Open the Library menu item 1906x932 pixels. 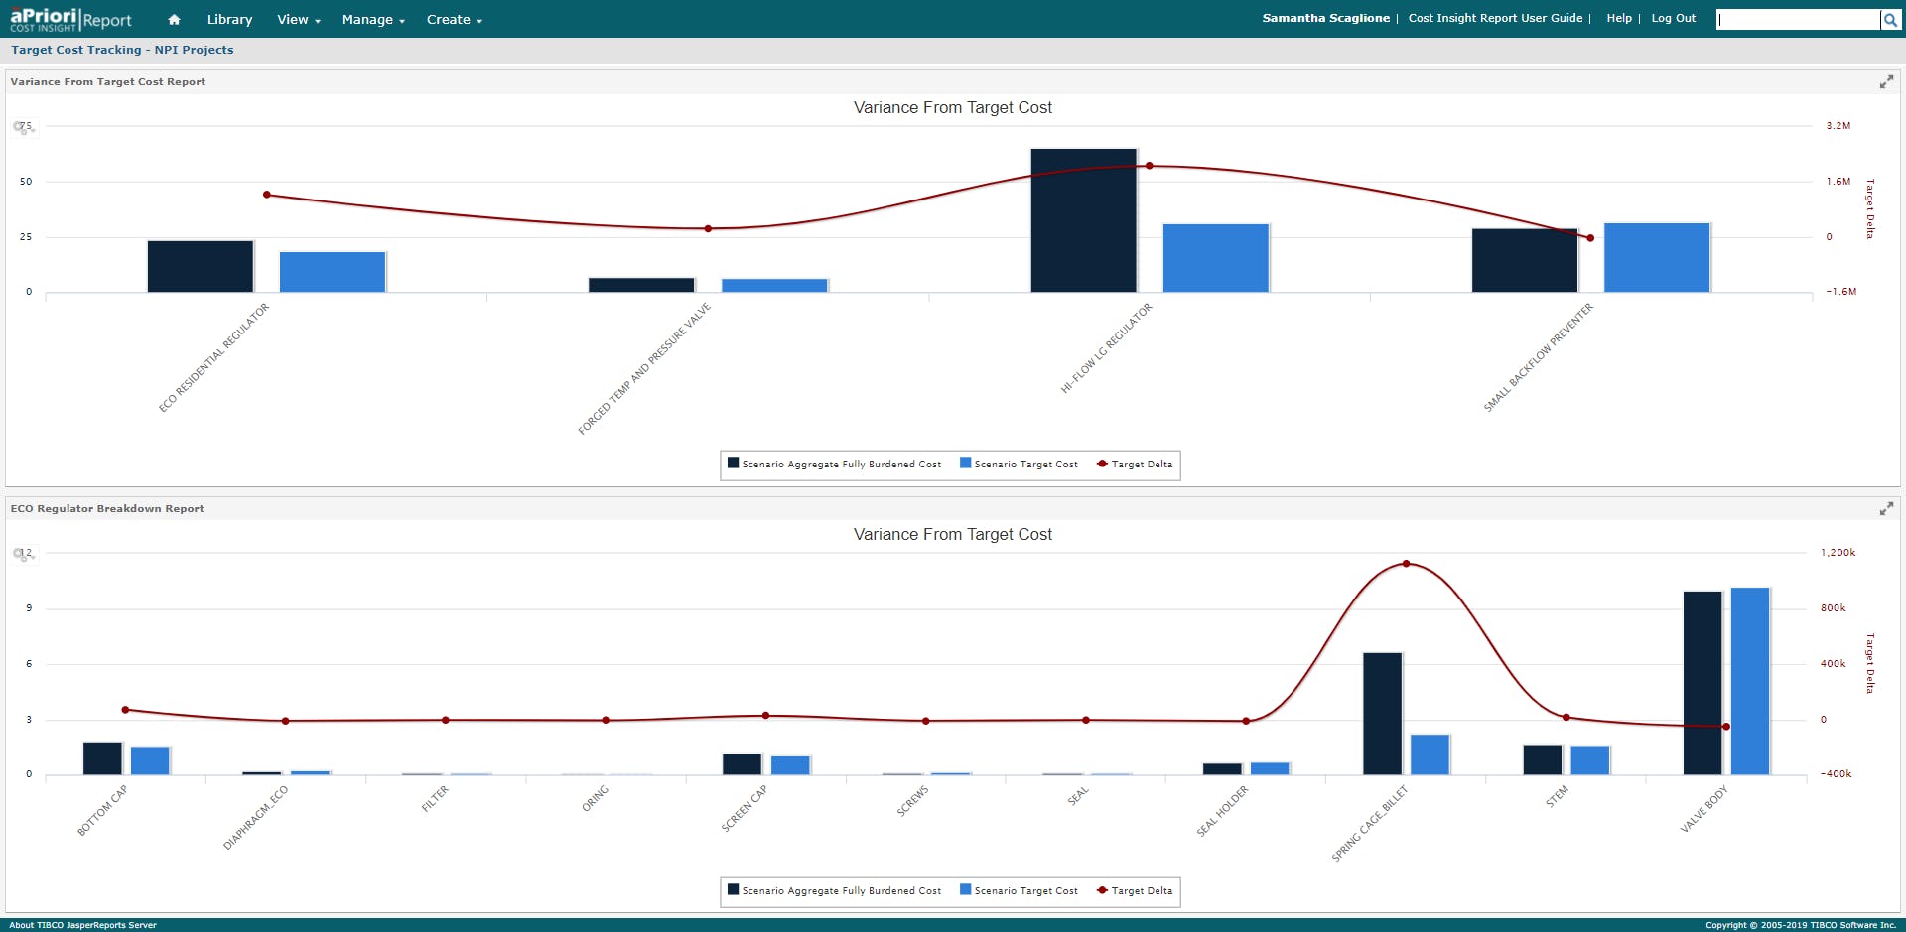(229, 19)
